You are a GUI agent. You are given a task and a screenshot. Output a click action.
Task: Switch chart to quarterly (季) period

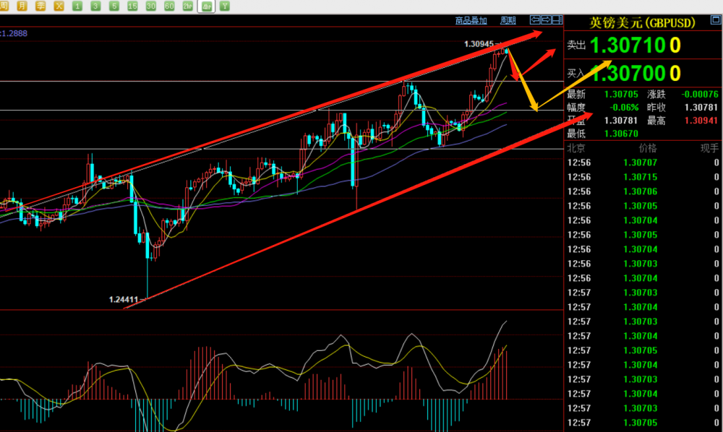40,6
